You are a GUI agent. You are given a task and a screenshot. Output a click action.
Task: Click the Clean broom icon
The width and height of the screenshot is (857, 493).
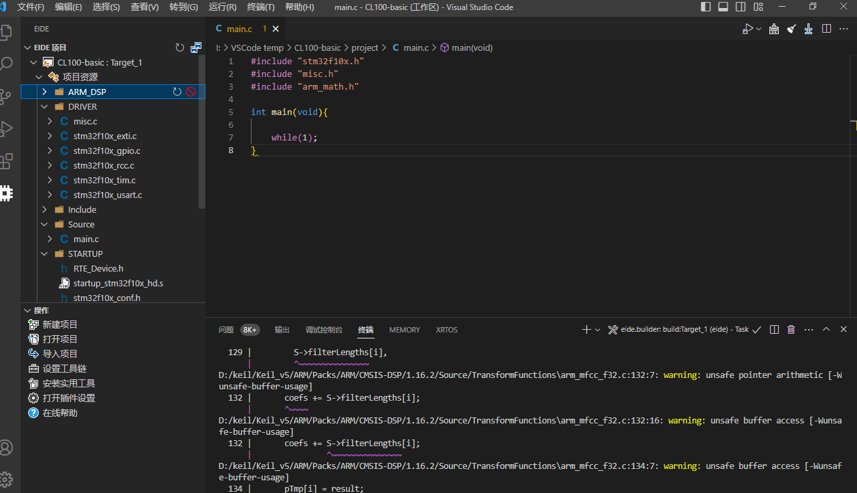tap(791, 29)
